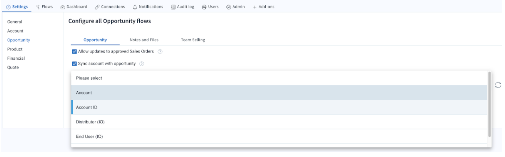Image resolution: width=505 pixels, height=157 pixels.
Task: Switch to the Team Selling tab
Action: pos(193,40)
